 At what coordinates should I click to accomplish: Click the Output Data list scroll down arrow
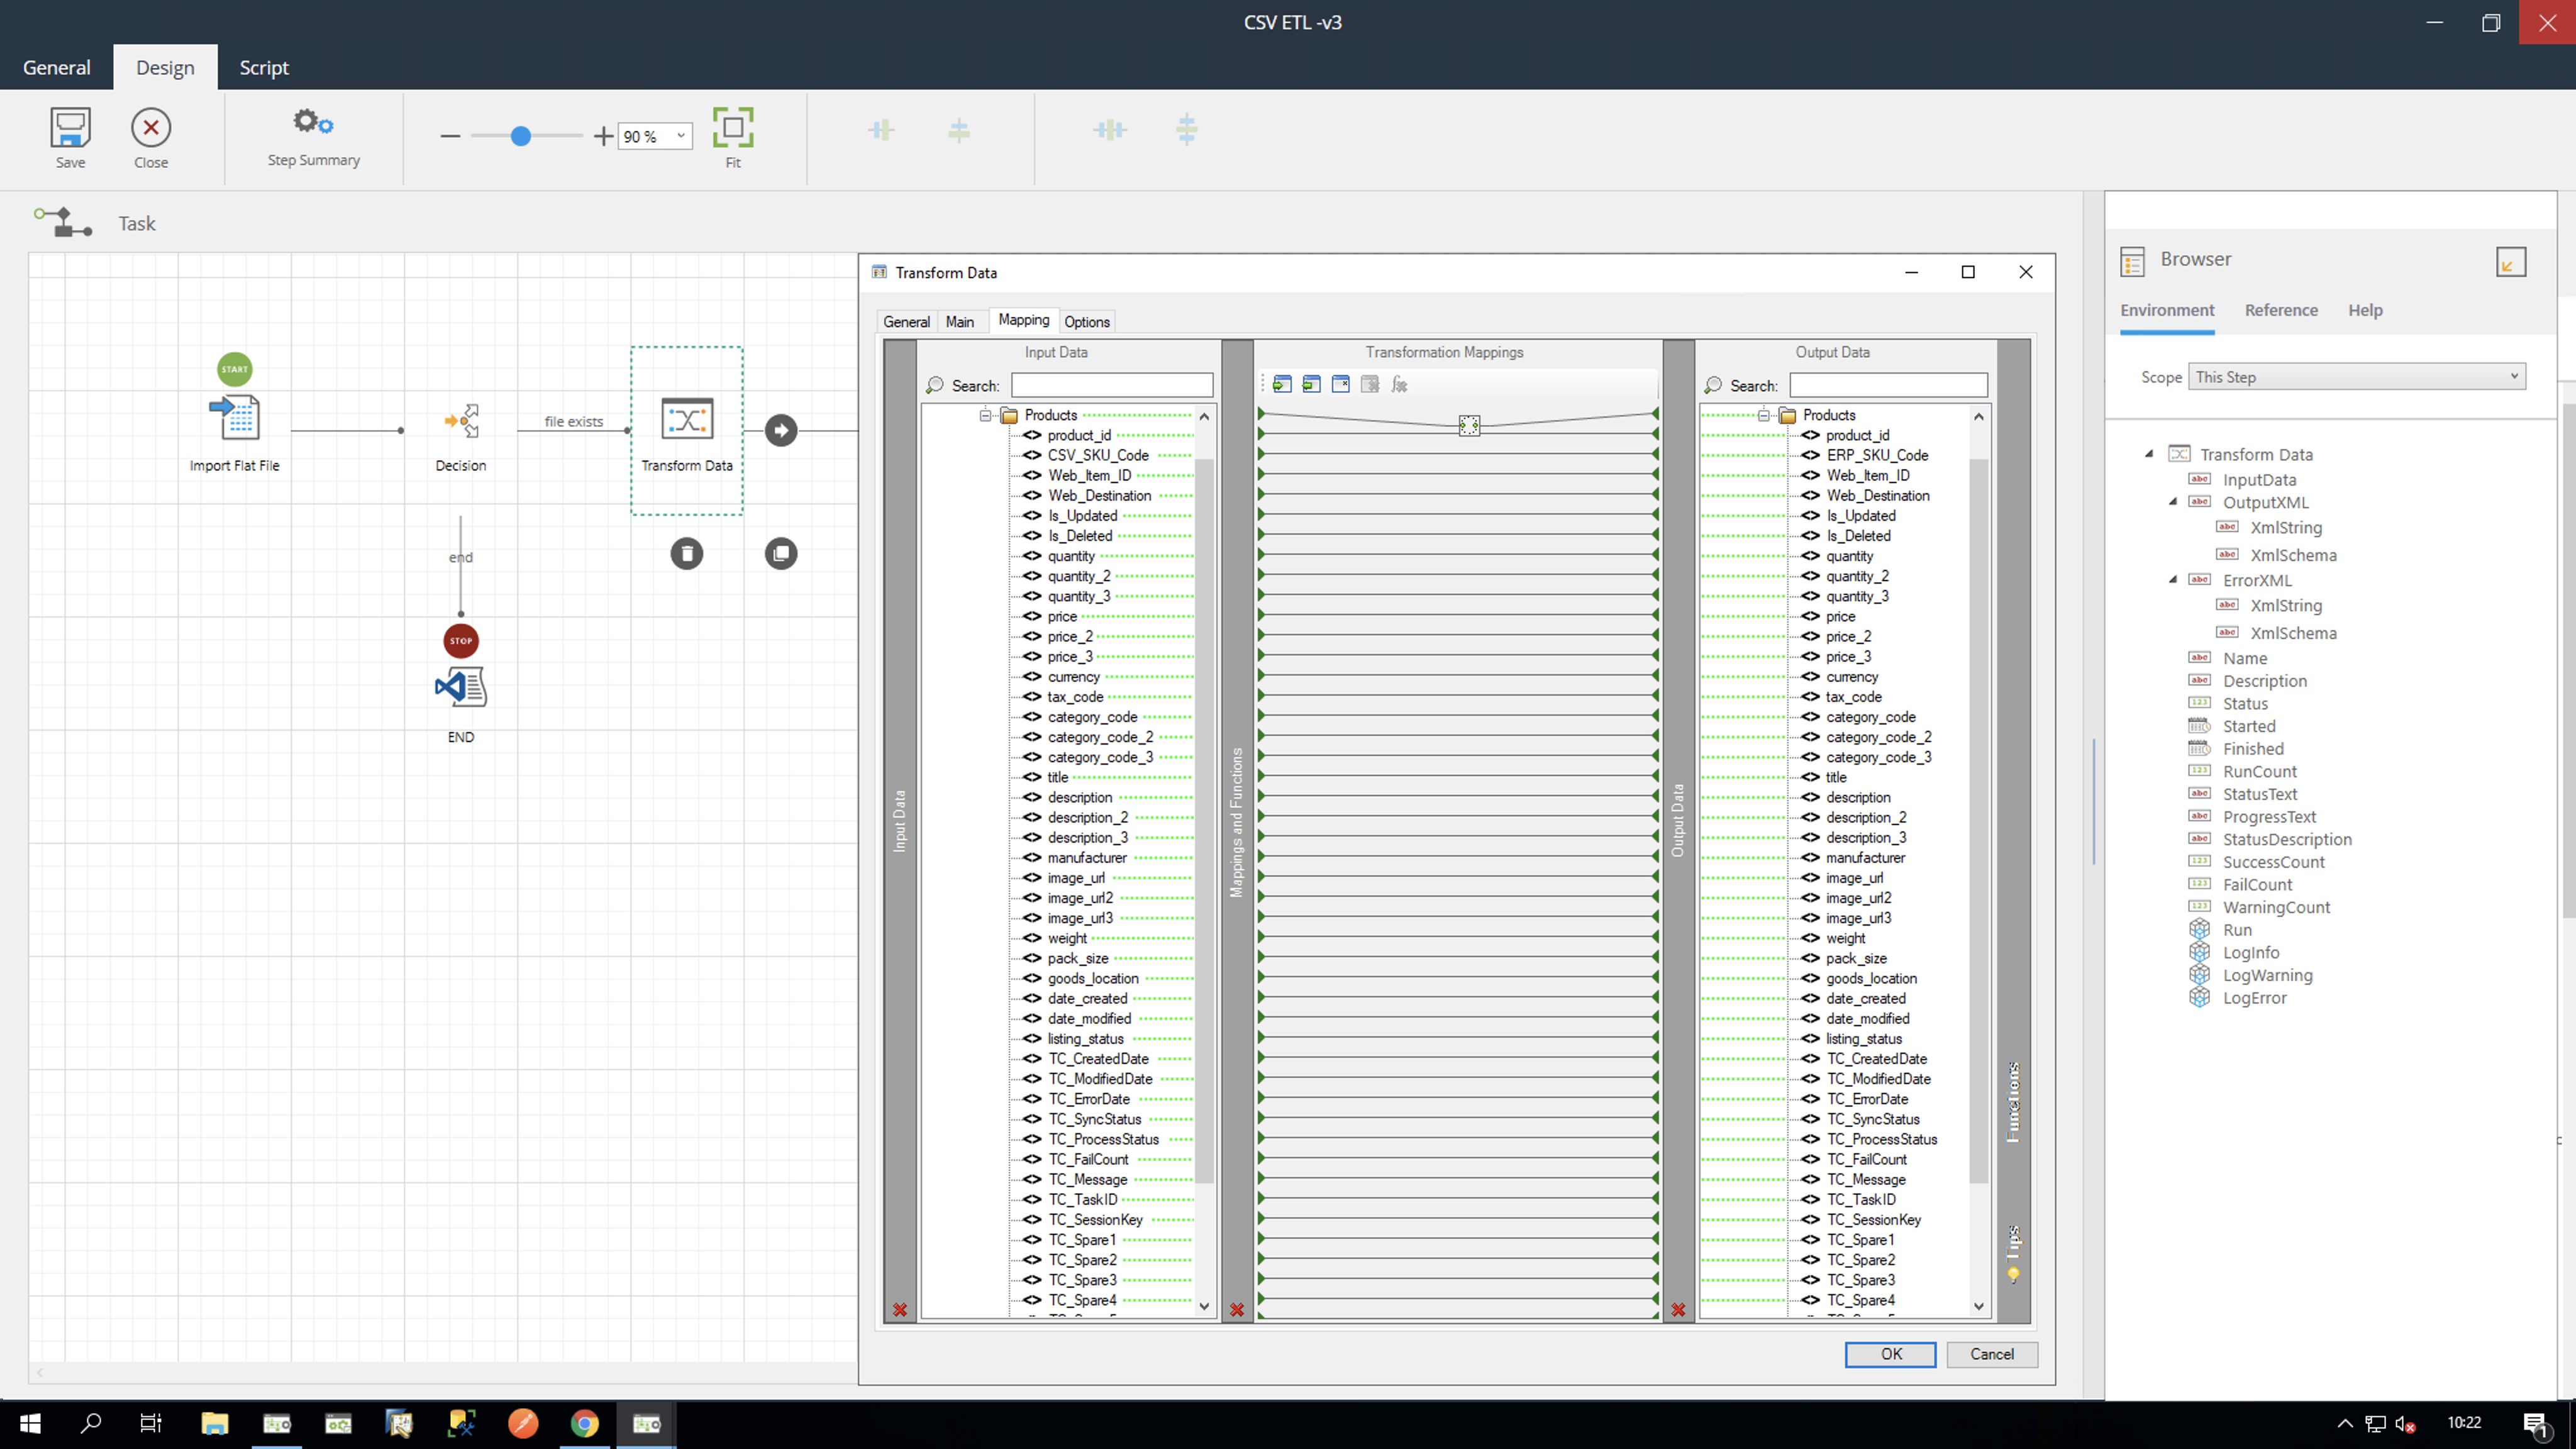pos(1978,1306)
